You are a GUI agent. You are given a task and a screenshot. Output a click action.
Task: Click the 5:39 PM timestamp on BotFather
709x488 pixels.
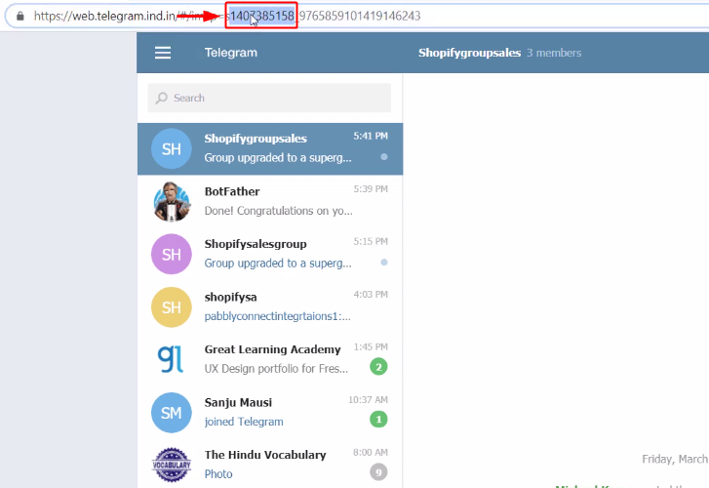point(371,188)
